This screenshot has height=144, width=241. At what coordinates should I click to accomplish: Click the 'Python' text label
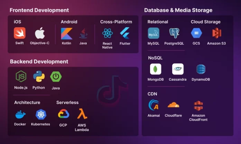coord(39,88)
